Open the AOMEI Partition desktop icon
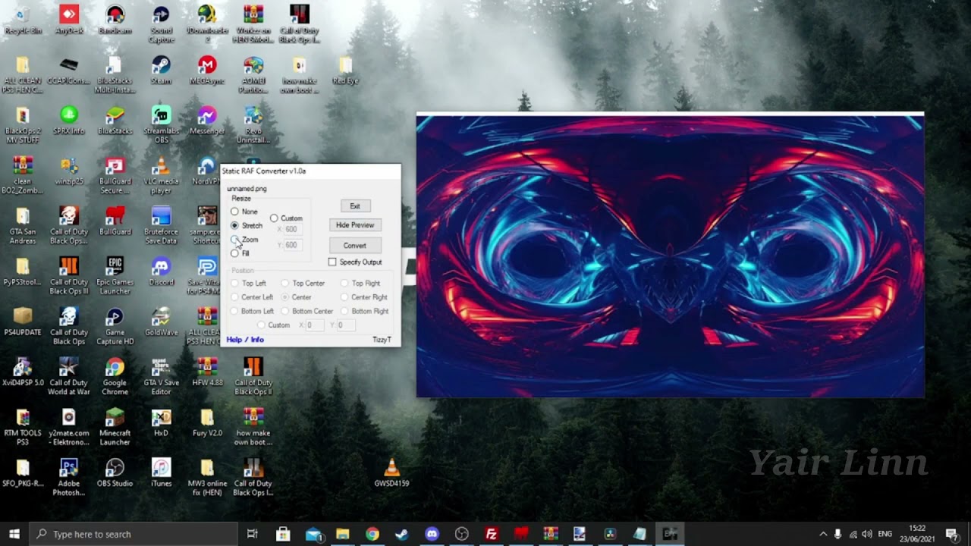971x546 pixels. pyautogui.click(x=253, y=74)
